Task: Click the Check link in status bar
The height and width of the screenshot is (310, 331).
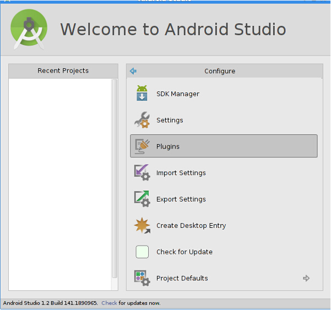Action: click(109, 303)
